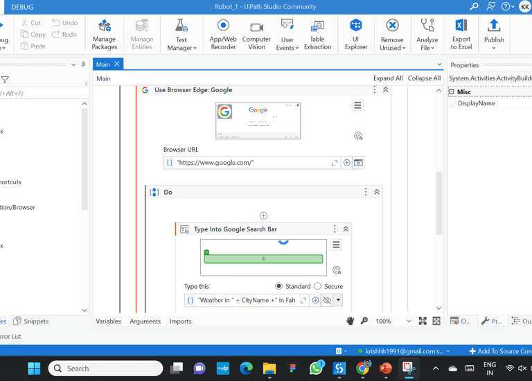Screen dimensions: 532x381
Task: Open the 100% zoom dropdown
Action: point(409,321)
